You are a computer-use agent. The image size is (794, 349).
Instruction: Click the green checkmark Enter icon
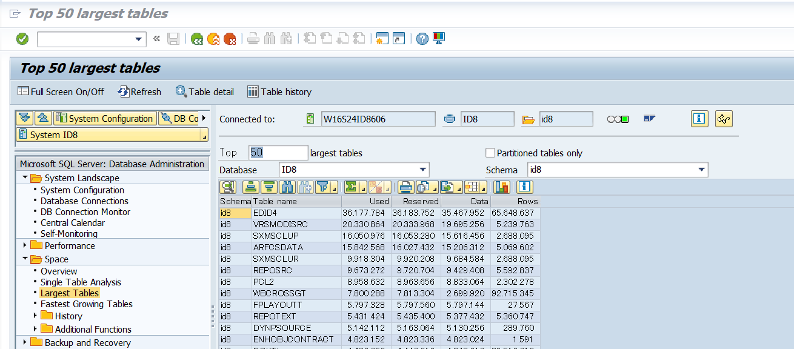22,39
